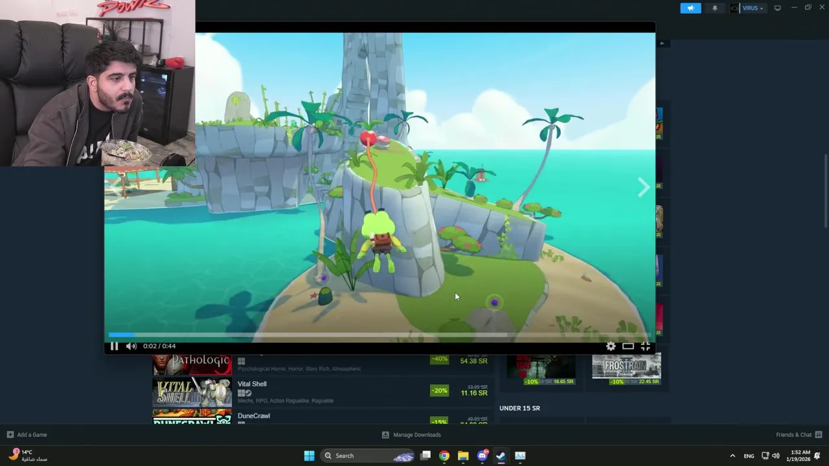Click the 11.16 SR Vital Shell price
829x466 pixels.
point(474,393)
